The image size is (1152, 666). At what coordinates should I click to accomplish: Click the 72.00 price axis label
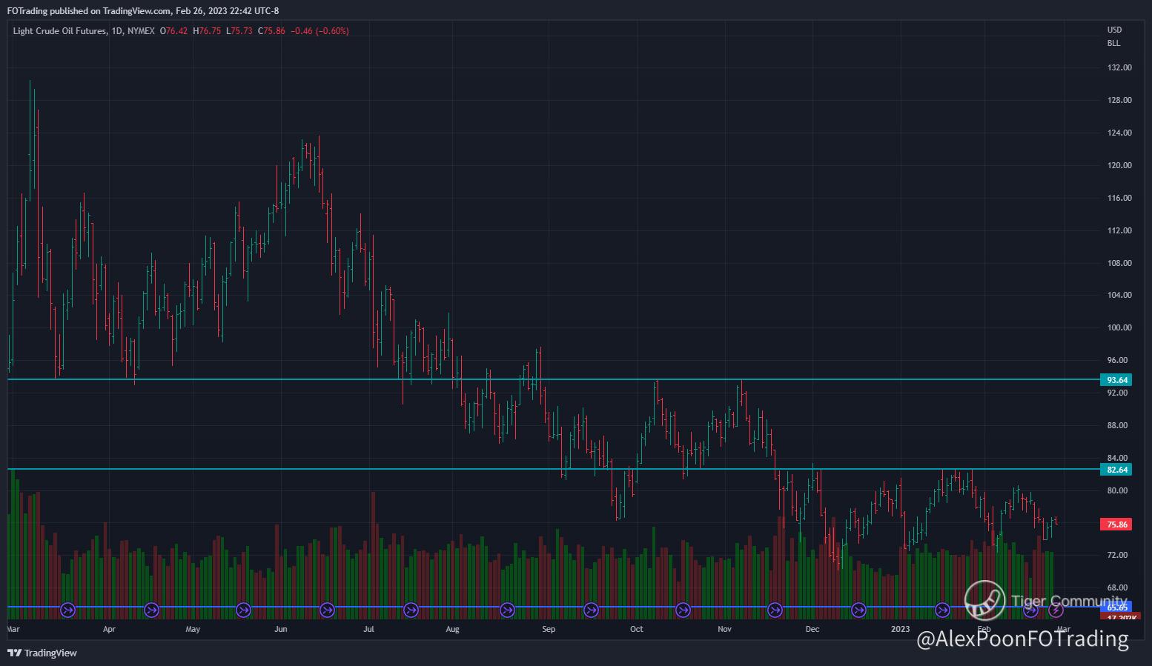[1117, 556]
